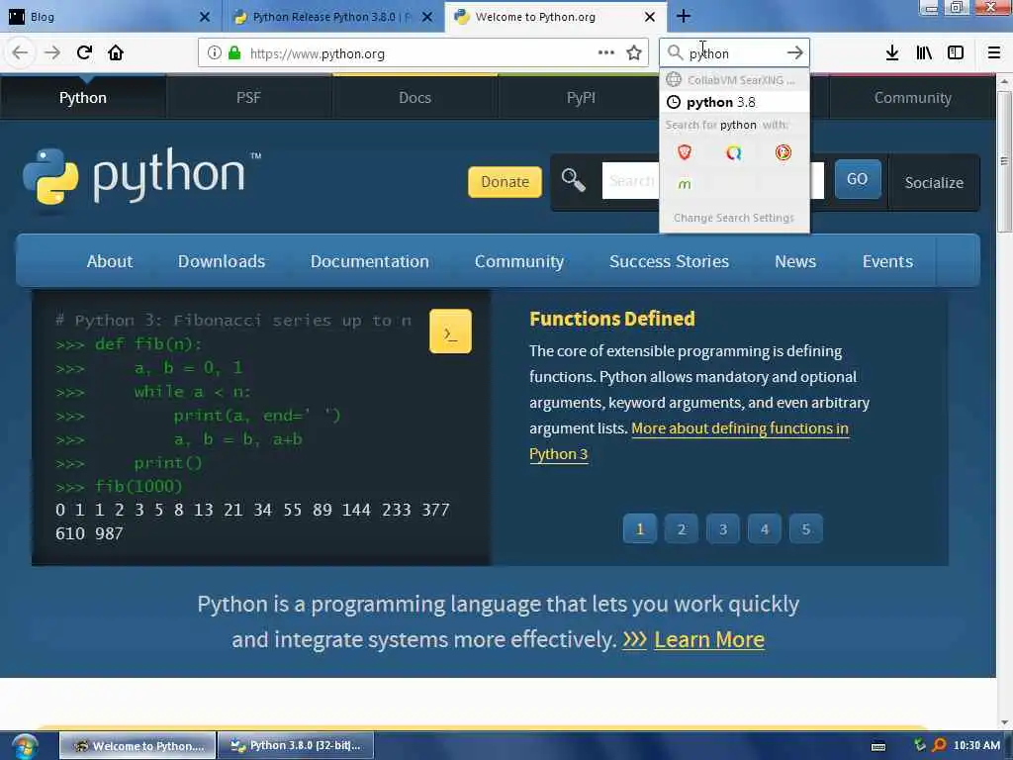This screenshot has height=760, width=1013.
Task: Click the orange magnifier tray icon
Action: coord(939,746)
